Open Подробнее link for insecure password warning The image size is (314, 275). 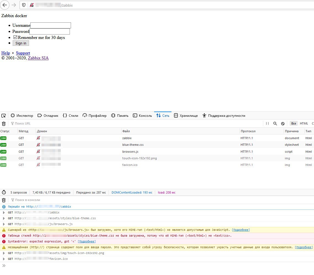(x=304, y=247)
